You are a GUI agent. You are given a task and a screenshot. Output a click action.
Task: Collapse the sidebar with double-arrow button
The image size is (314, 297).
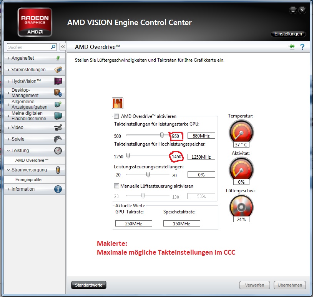63,47
